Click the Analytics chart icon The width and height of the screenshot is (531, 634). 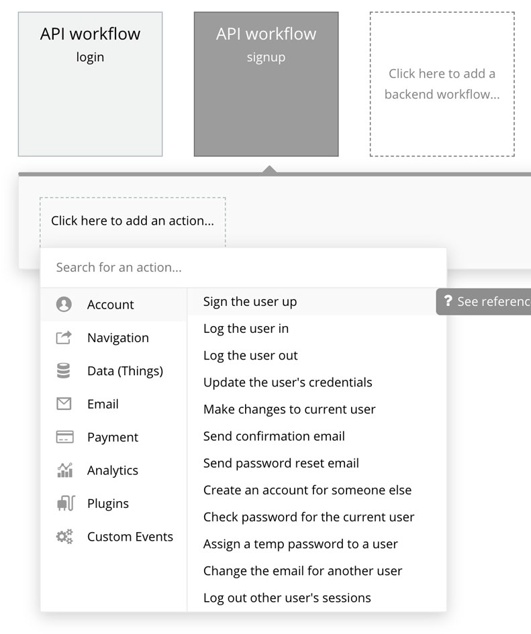tap(64, 470)
